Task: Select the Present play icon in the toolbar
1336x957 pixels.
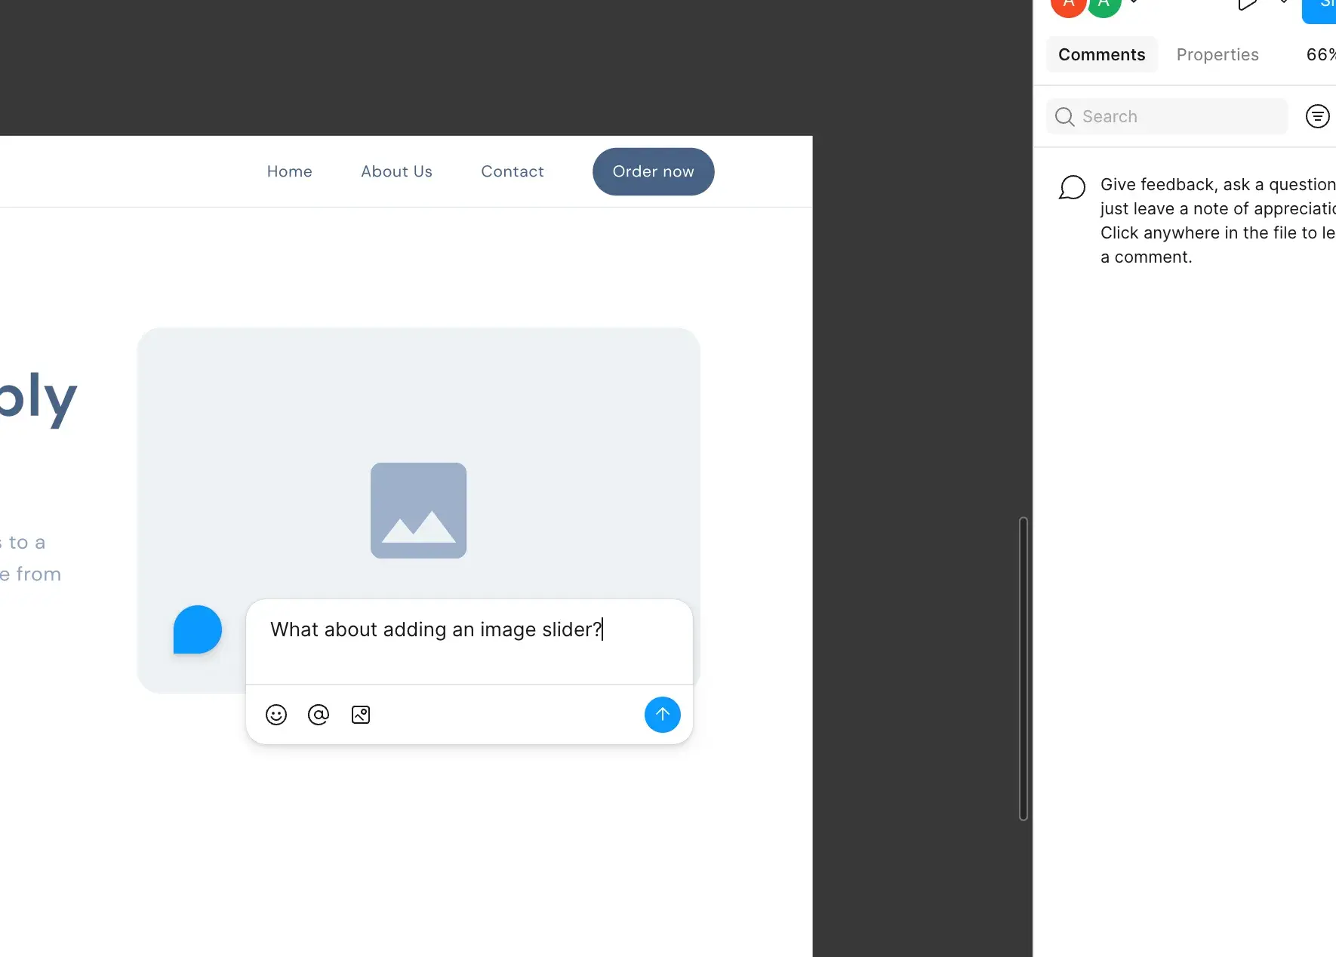Action: coord(1245,4)
